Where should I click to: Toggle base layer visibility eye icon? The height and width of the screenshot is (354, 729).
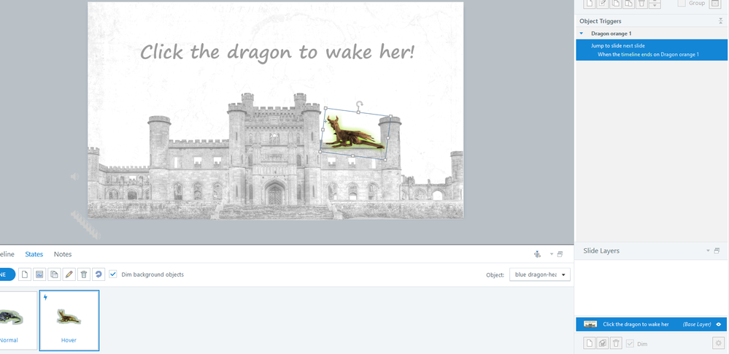(719, 324)
